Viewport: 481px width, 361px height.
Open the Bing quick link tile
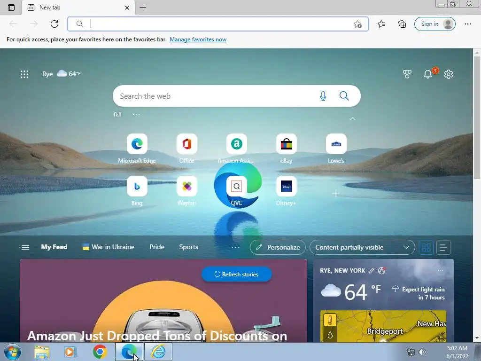pos(137,190)
